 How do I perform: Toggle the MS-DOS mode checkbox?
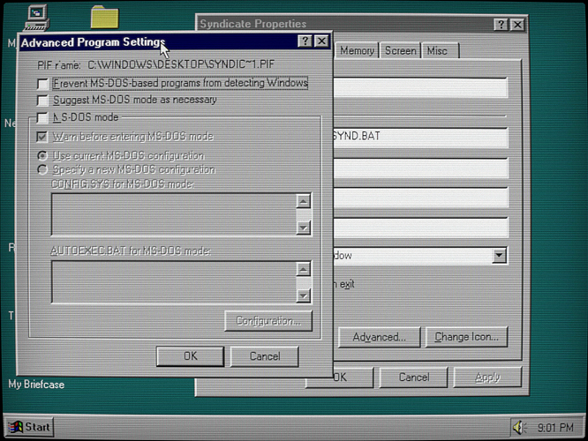point(42,117)
